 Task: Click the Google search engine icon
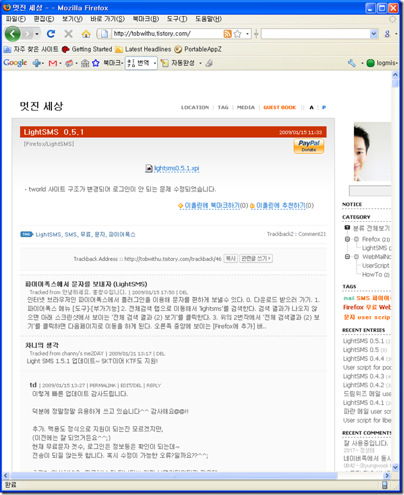pyautogui.click(x=387, y=34)
